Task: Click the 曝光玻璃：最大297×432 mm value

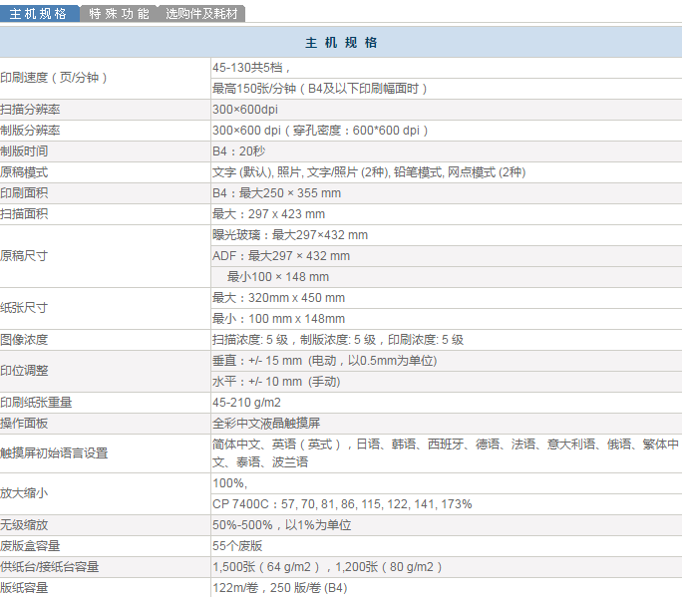Action: point(290,235)
